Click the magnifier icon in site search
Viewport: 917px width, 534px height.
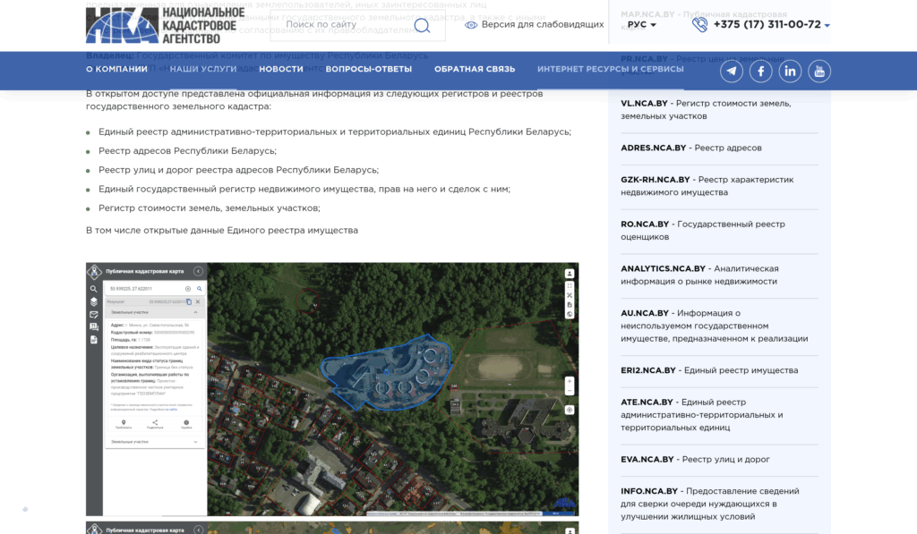423,25
